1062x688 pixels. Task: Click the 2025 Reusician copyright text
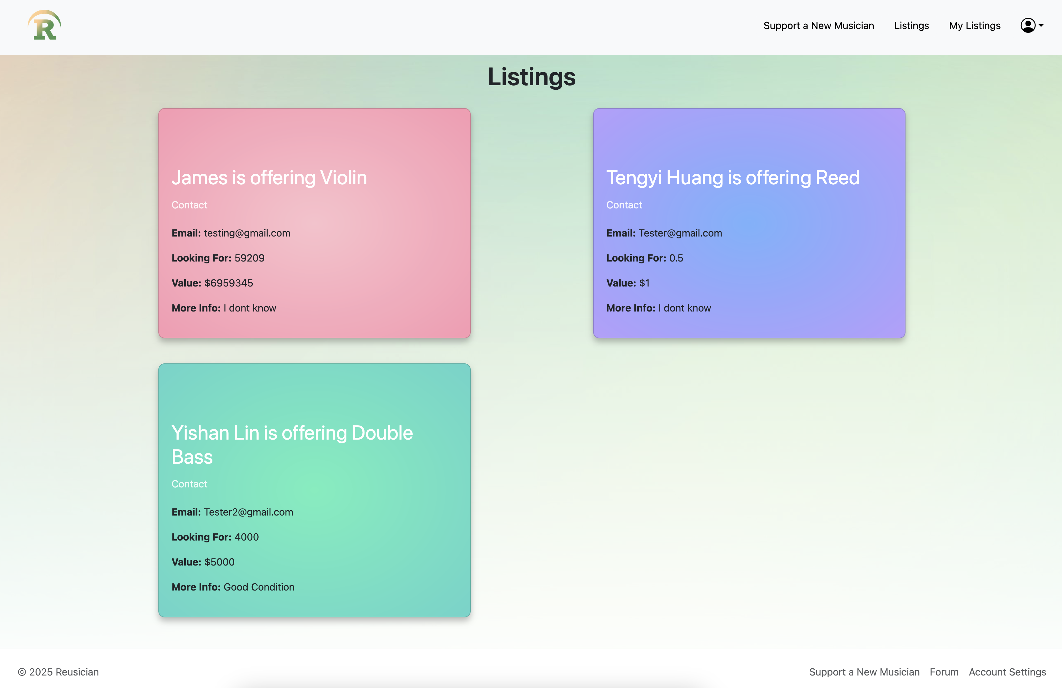coord(58,672)
